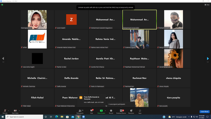Open the Reactions menu
This screenshot has width=211, height=119.
(131, 111)
